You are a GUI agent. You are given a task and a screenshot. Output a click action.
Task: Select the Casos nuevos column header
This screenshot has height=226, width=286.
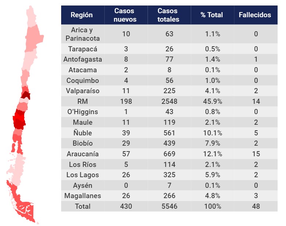(x=125, y=15)
